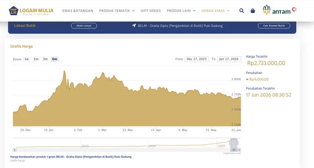Viewport: 314px width, 168px height.
Task: Click the Perubahan Terakhir label
Action: [260, 88]
